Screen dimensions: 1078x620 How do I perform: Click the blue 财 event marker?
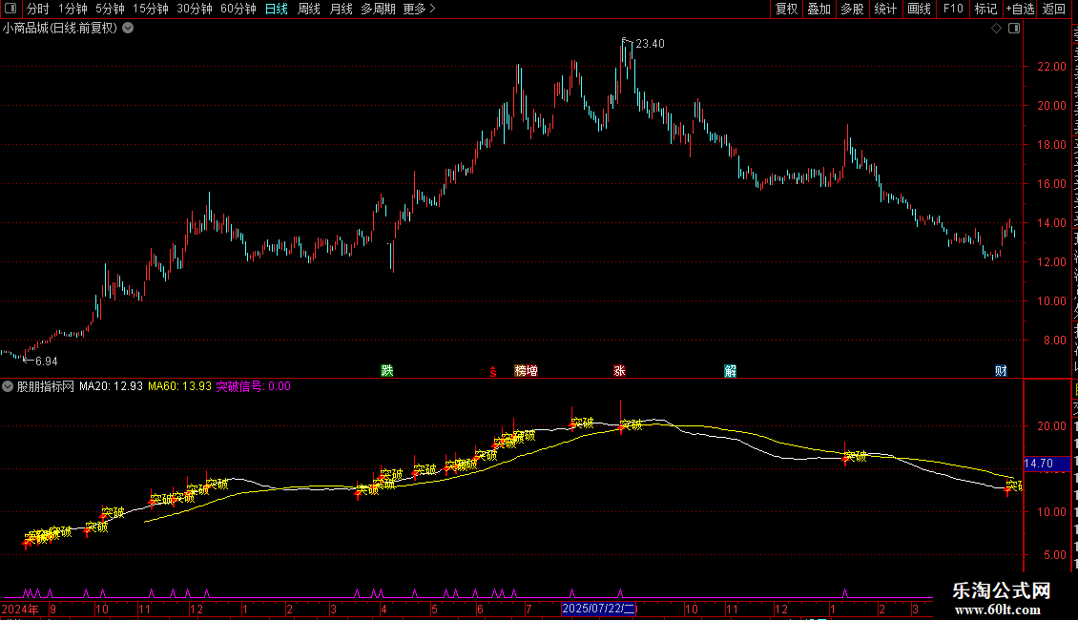point(1001,371)
